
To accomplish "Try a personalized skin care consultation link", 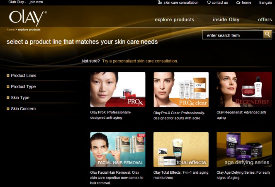I will point(140,61).
